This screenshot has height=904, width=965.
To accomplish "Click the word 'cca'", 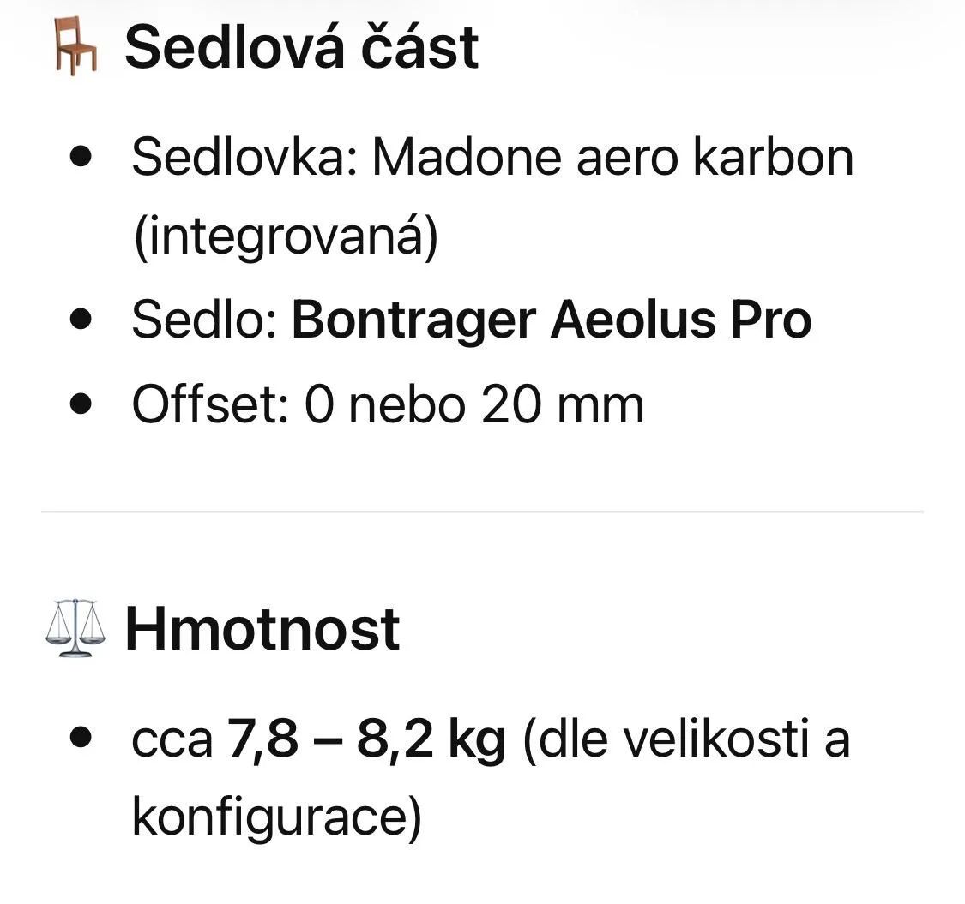I will 172,739.
